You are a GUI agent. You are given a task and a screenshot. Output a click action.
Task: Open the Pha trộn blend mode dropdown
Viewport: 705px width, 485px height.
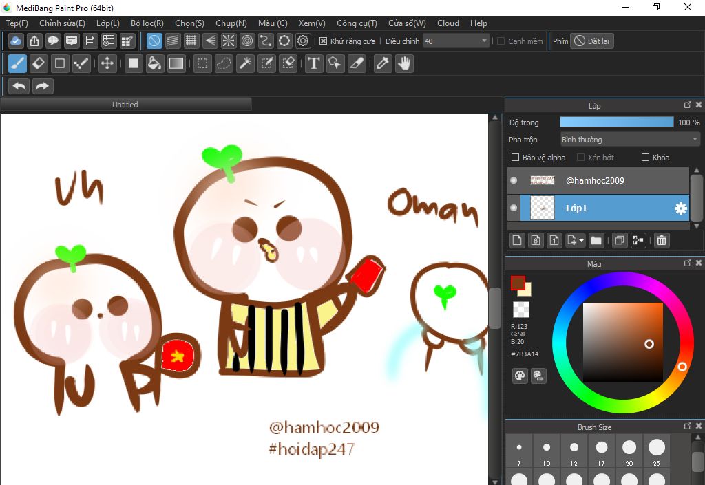(x=630, y=140)
